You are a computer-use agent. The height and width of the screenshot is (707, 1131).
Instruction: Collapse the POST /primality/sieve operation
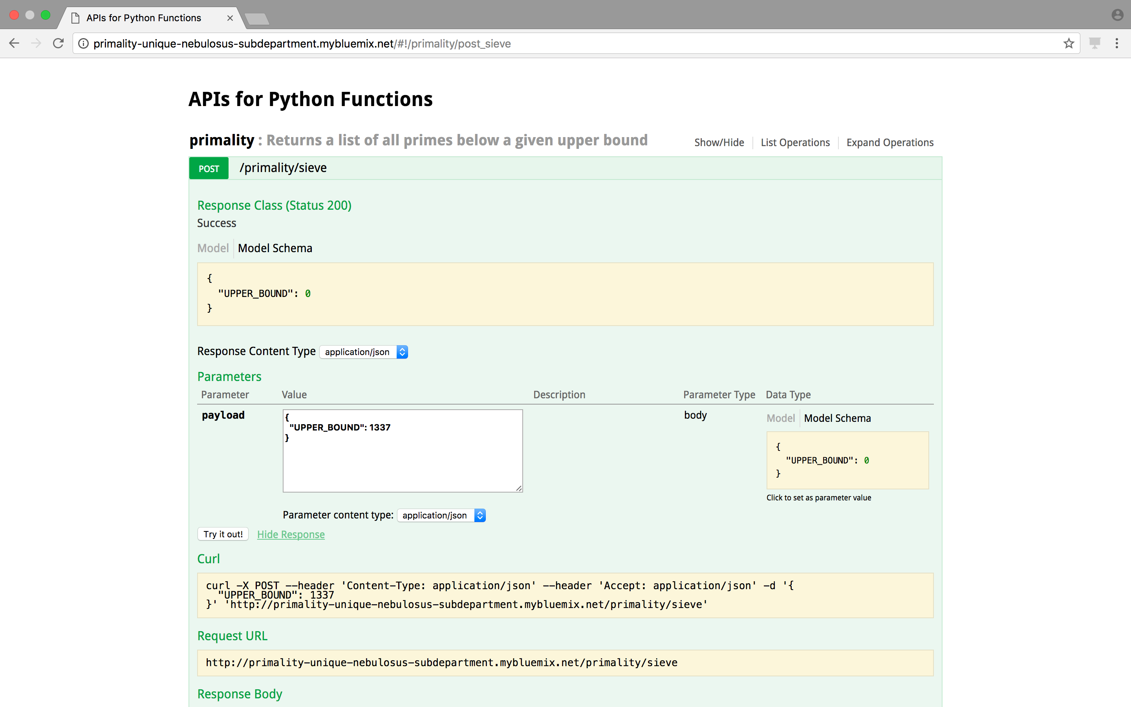[x=283, y=168]
